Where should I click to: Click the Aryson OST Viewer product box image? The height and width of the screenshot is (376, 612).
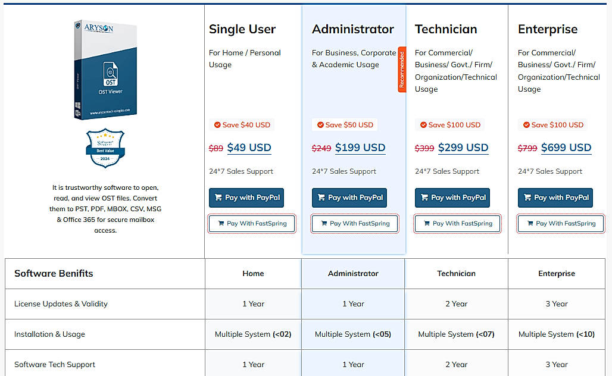105,70
